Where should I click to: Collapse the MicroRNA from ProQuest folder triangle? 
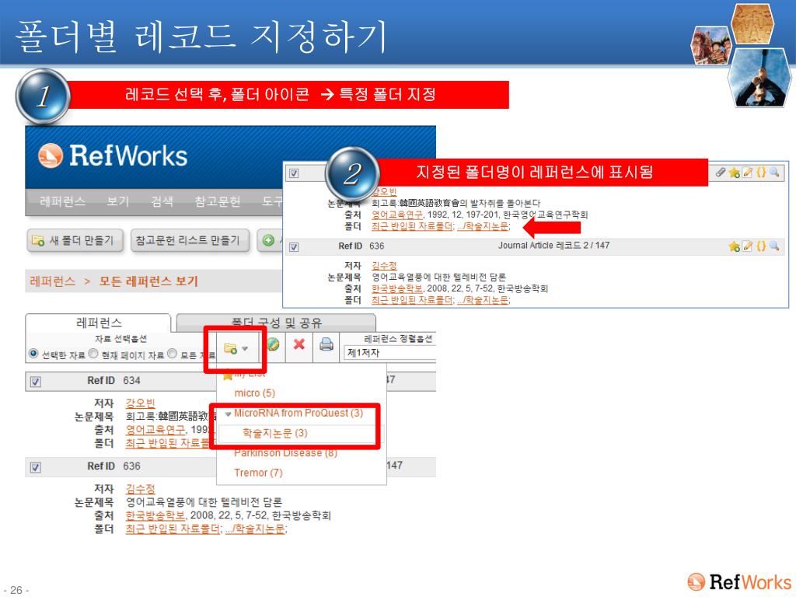coord(228,414)
